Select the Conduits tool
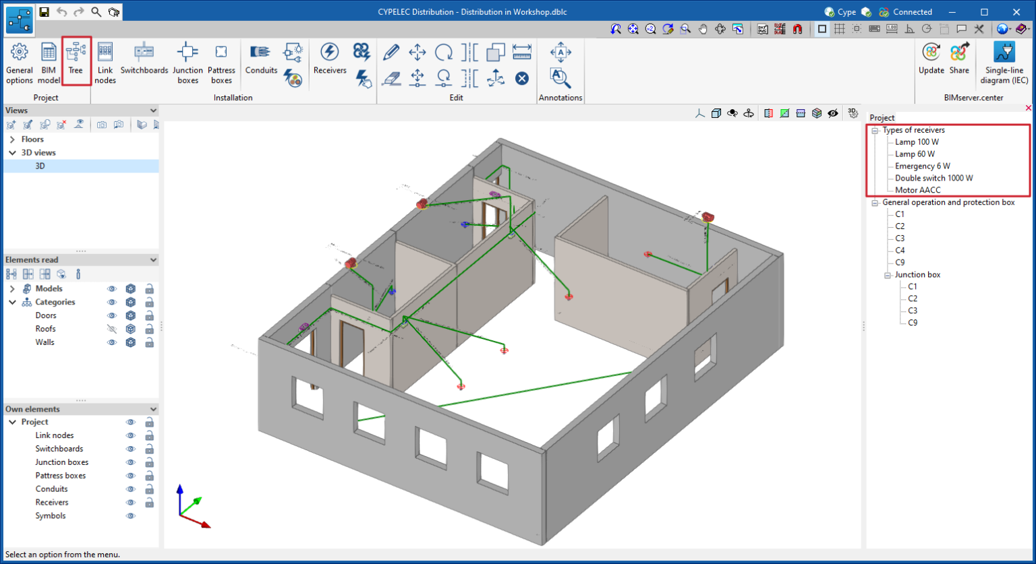This screenshot has height=564, width=1036. pyautogui.click(x=261, y=61)
